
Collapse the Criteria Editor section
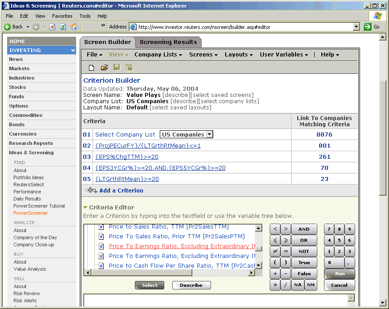[85, 207]
